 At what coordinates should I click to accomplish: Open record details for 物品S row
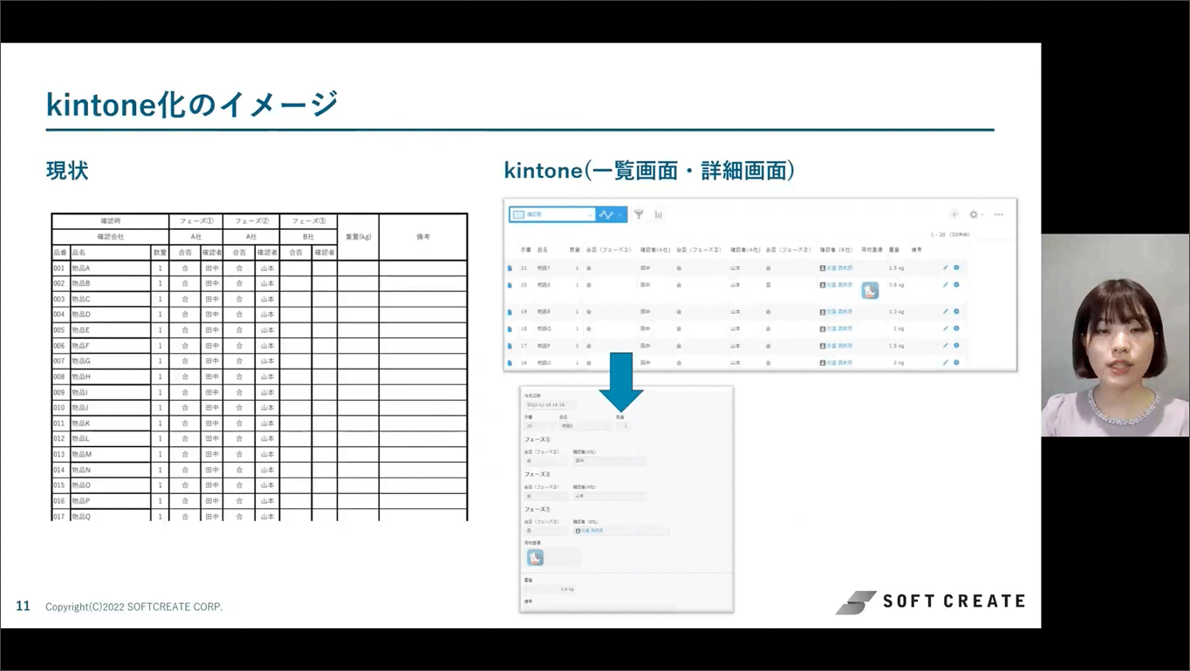coord(510,285)
